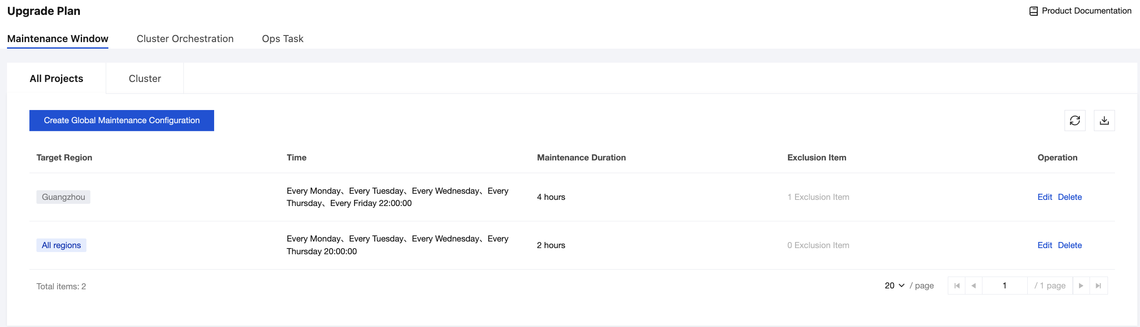This screenshot has height=327, width=1140.
Task: Delete the All regions configuration
Action: click(x=1070, y=245)
